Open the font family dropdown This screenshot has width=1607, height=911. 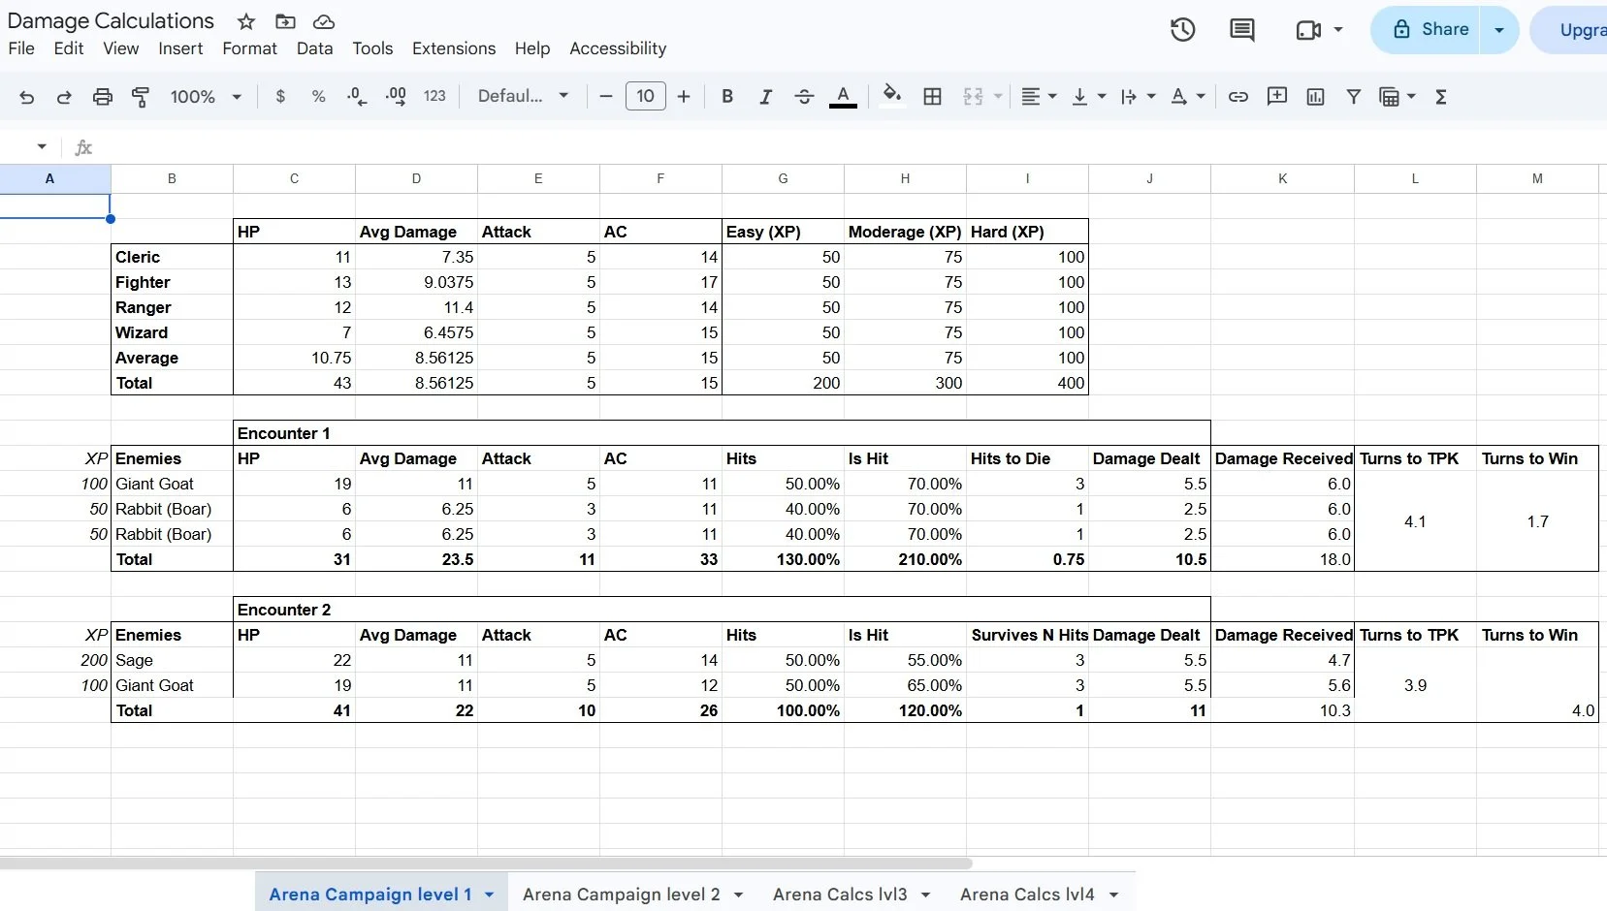coord(523,96)
